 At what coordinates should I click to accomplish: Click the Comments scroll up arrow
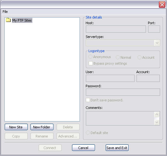pos(157,115)
